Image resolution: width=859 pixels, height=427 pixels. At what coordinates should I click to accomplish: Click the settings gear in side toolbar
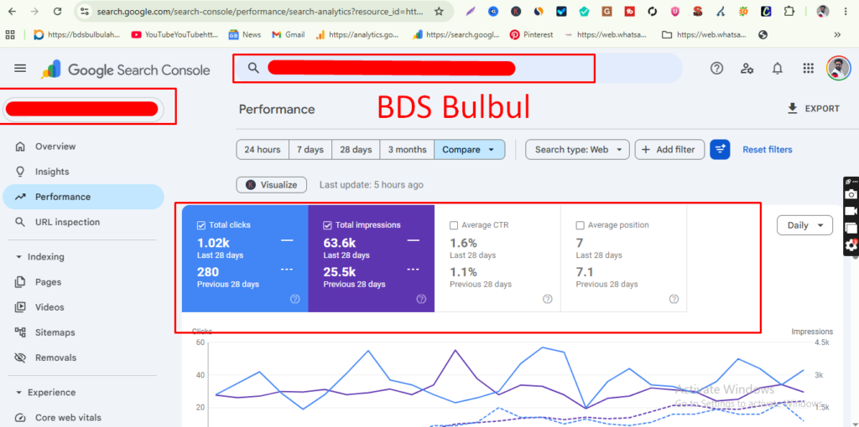(851, 245)
